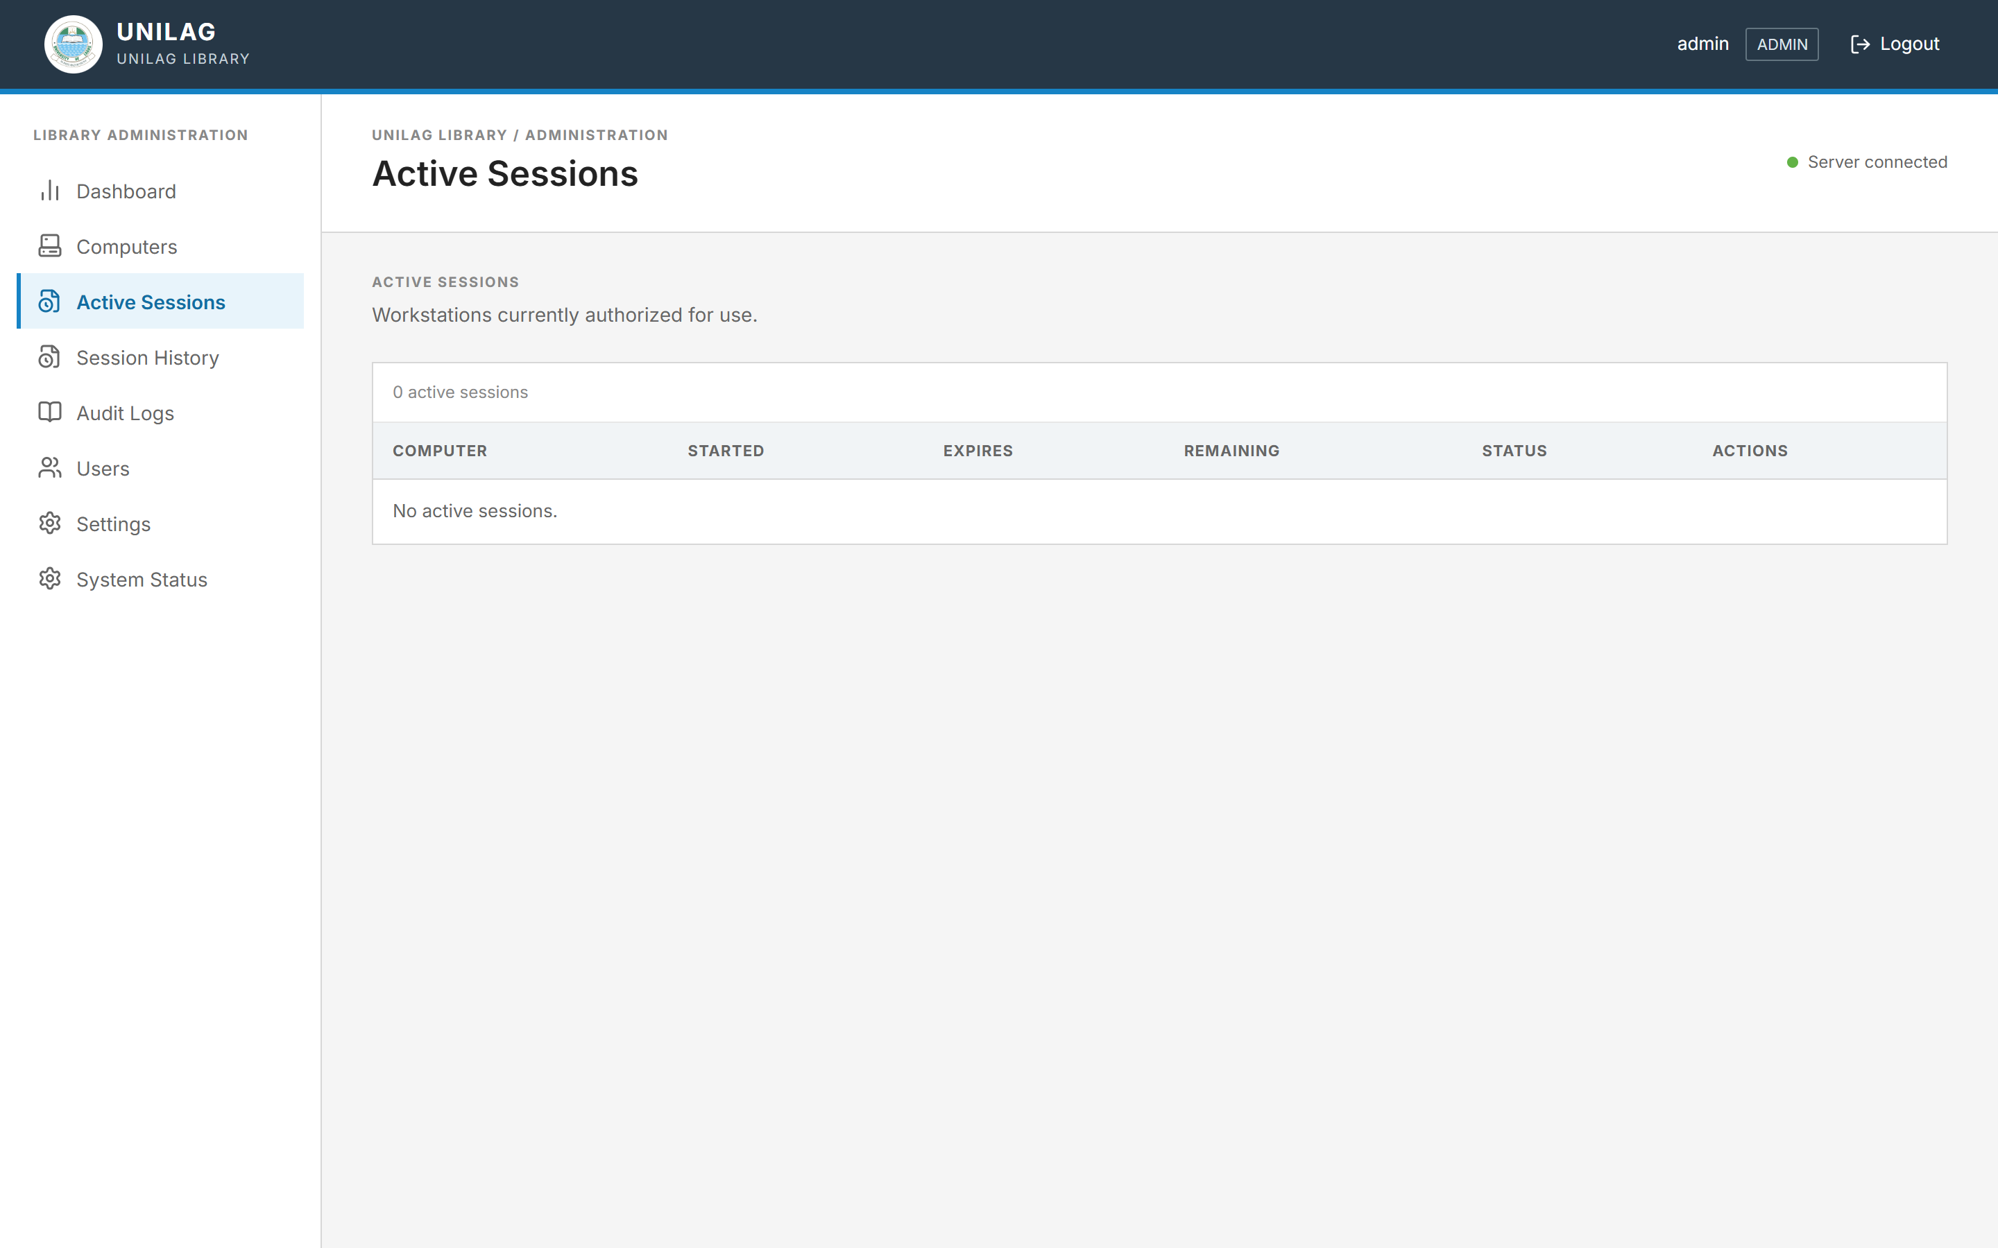Navigate to Users management
This screenshot has width=1998, height=1248.
[x=160, y=468]
